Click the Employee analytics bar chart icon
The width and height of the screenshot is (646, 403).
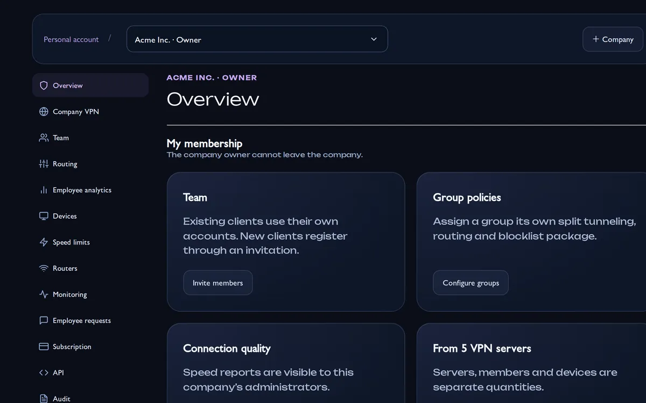point(44,190)
